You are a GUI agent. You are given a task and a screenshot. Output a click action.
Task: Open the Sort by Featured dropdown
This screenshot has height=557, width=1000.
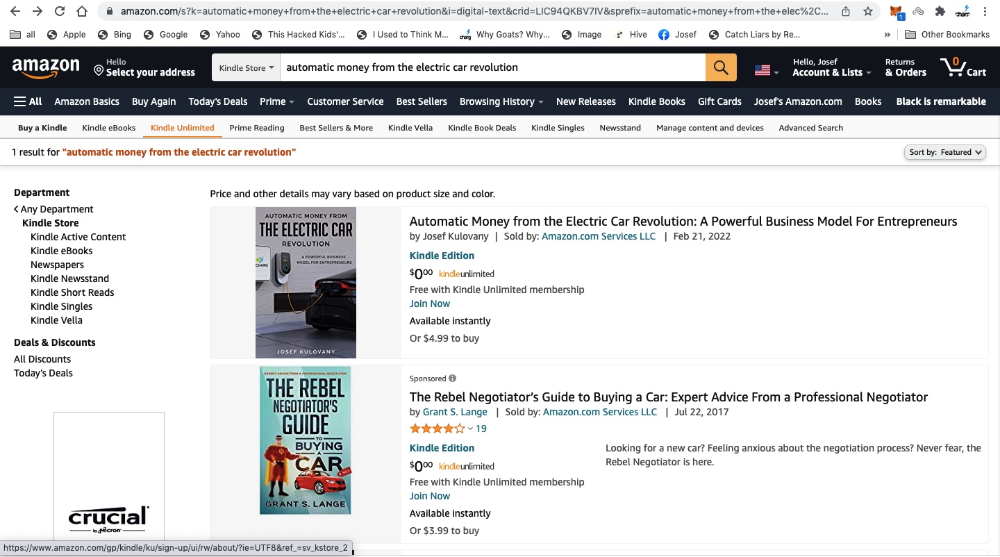tap(946, 152)
